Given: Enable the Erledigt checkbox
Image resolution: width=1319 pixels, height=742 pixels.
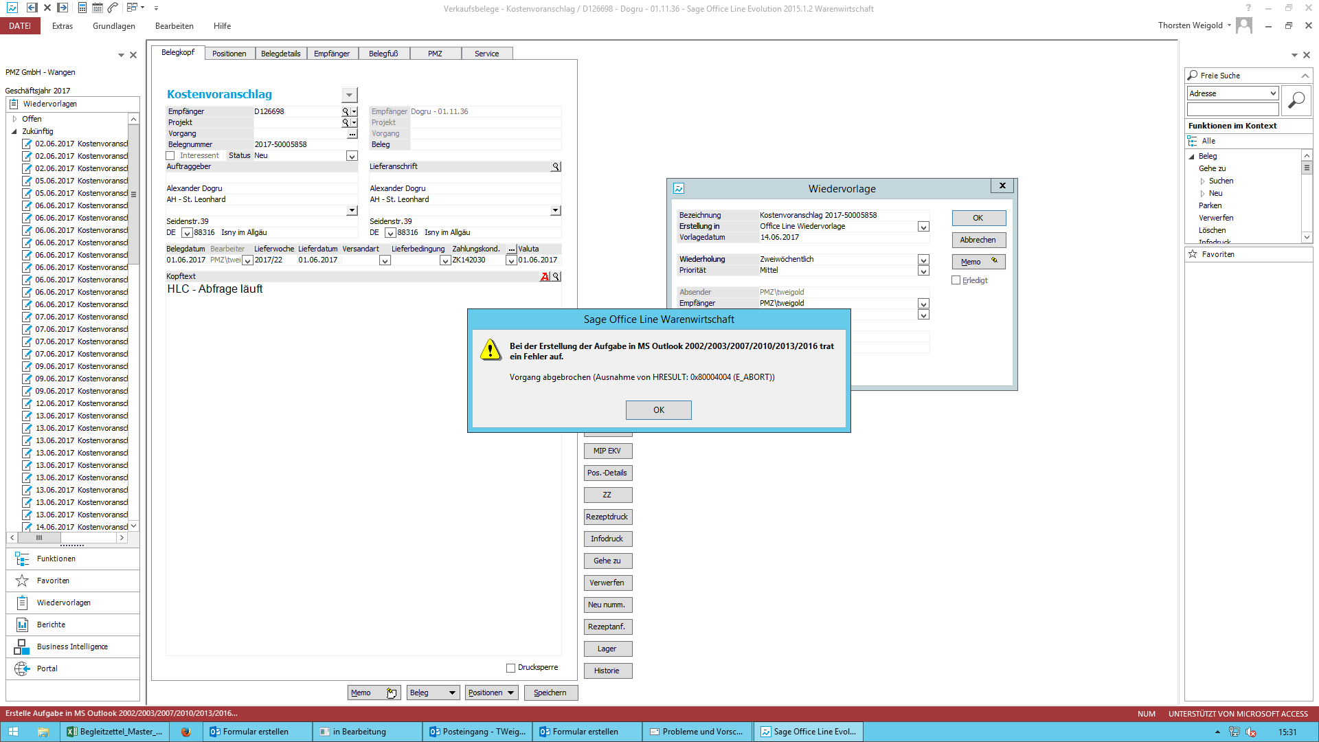Looking at the screenshot, I should click(956, 280).
